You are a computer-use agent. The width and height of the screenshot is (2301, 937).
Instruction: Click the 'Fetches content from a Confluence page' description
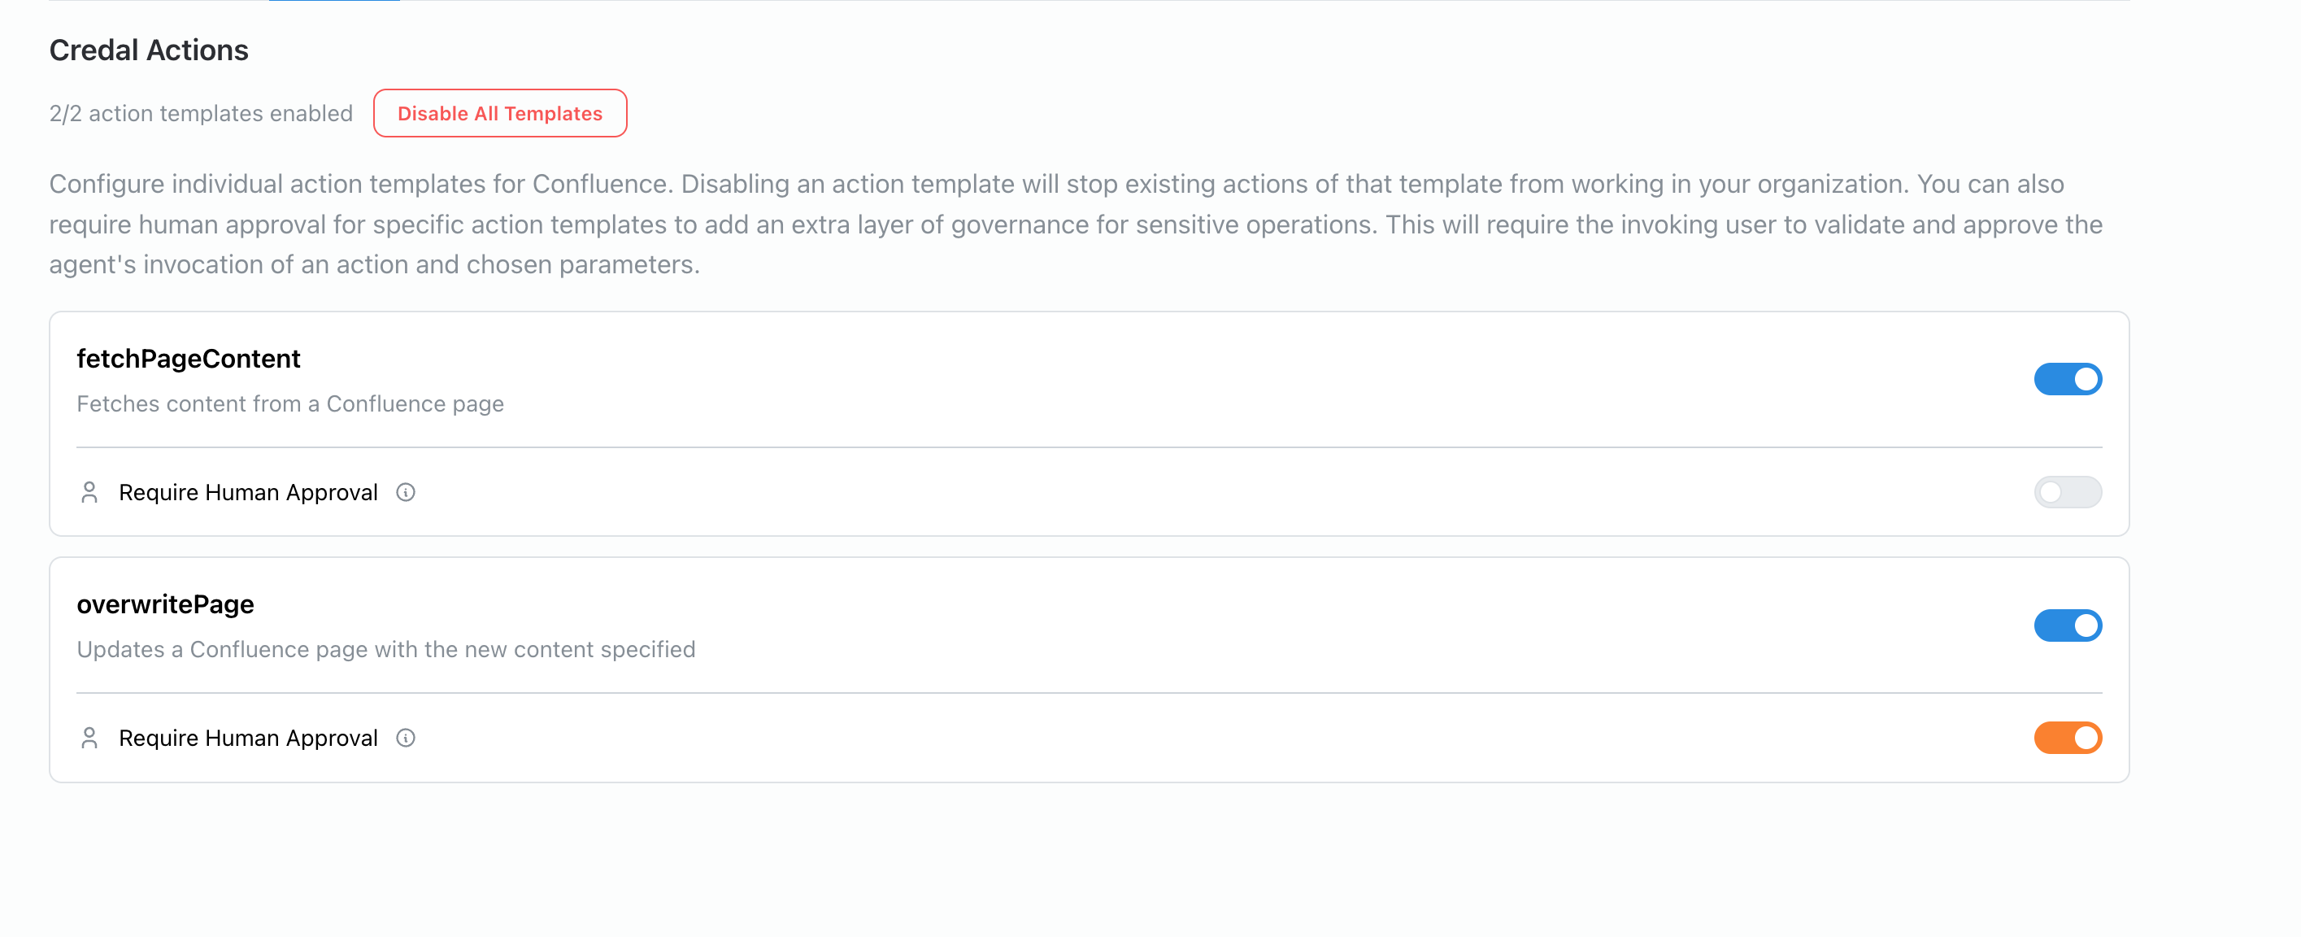[289, 403]
